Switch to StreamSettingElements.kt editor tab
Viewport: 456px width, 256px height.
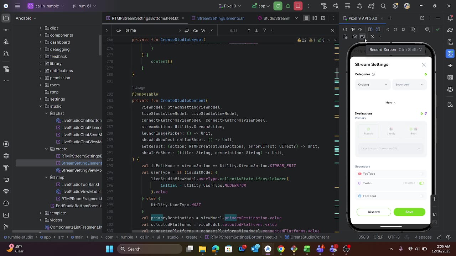coord(221,18)
